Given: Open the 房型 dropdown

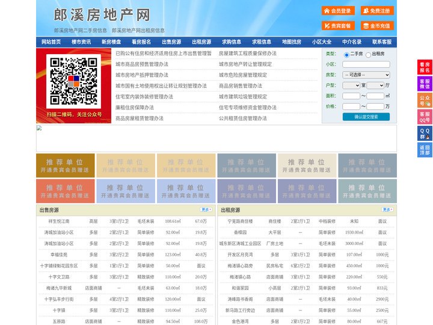Looking at the screenshot, I should (x=366, y=75).
